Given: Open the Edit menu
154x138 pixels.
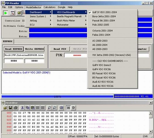Looking at the screenshot, I should (10, 7).
